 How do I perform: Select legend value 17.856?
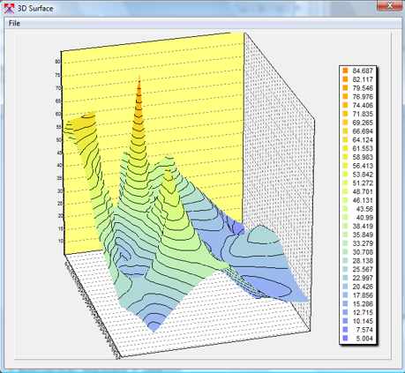[363, 295]
